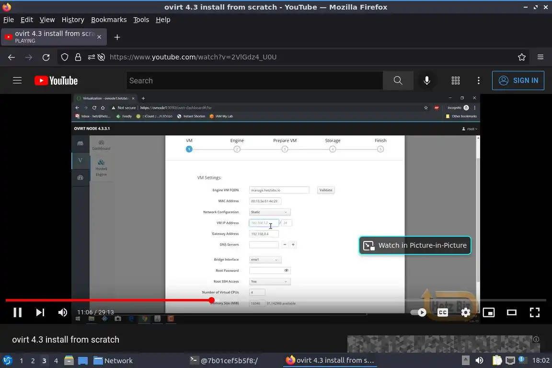Click the video title text
The image size is (552, 368).
pyautogui.click(x=66, y=339)
